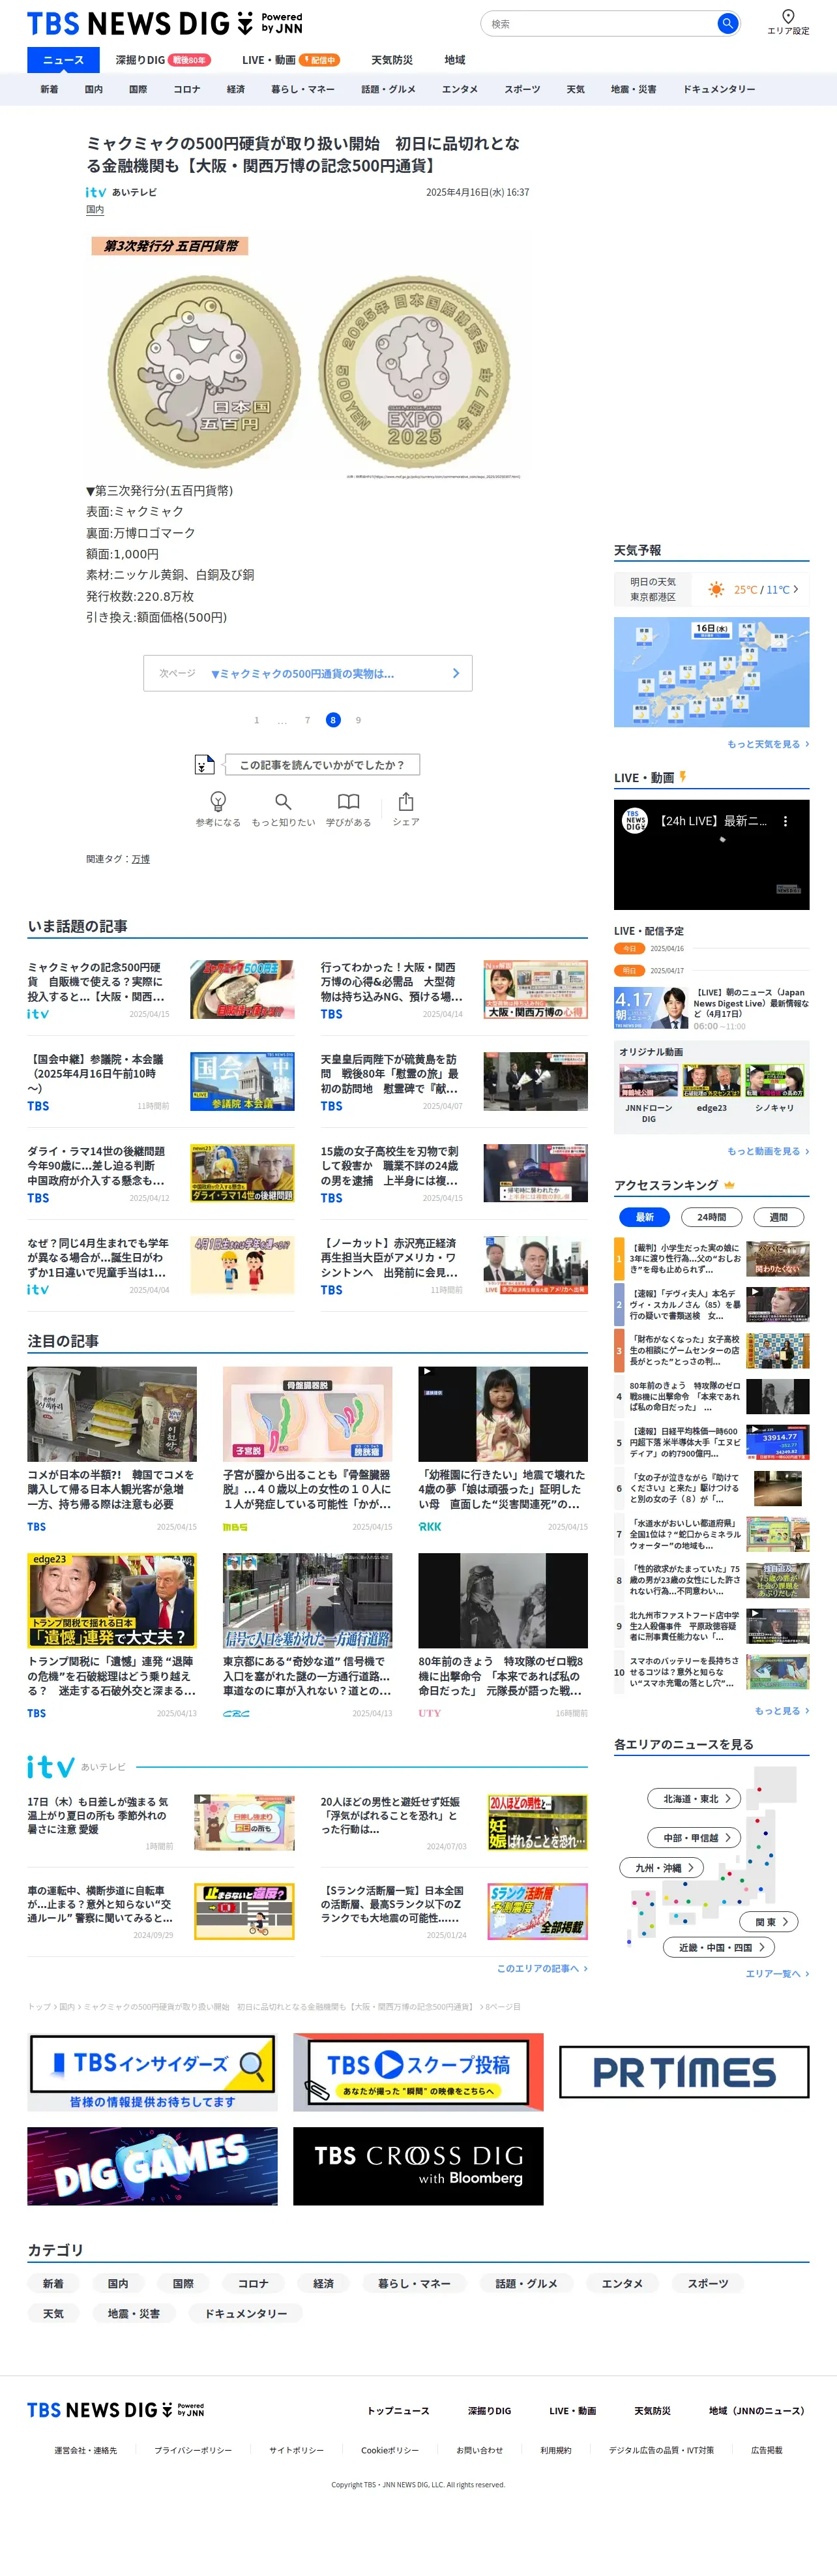Click the TBS NEWS DIG channel icon in video
Image resolution: width=837 pixels, height=2576 pixels.
(x=635, y=821)
